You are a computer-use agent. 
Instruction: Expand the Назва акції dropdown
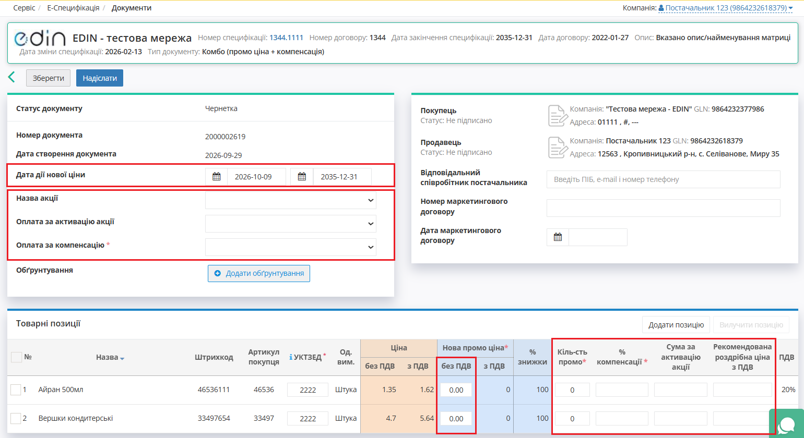tap(291, 200)
